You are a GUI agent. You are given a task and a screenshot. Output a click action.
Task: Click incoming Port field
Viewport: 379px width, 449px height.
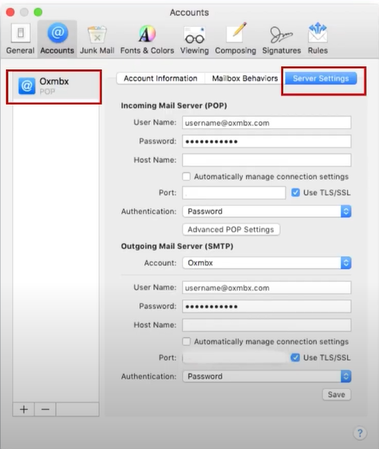234,193
